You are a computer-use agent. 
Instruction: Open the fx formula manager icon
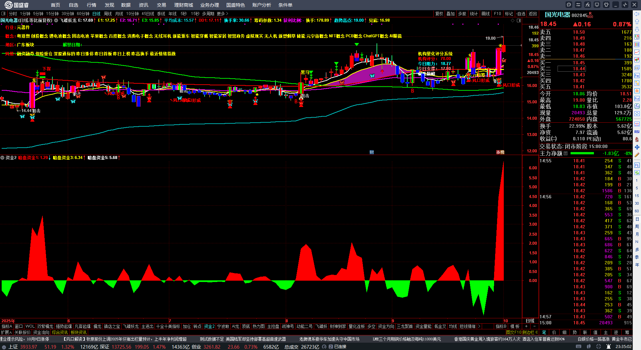pos(588,5)
